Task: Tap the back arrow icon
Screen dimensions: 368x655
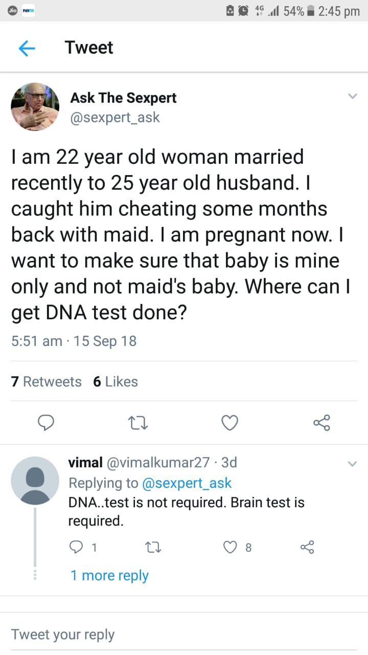Action: (27, 48)
